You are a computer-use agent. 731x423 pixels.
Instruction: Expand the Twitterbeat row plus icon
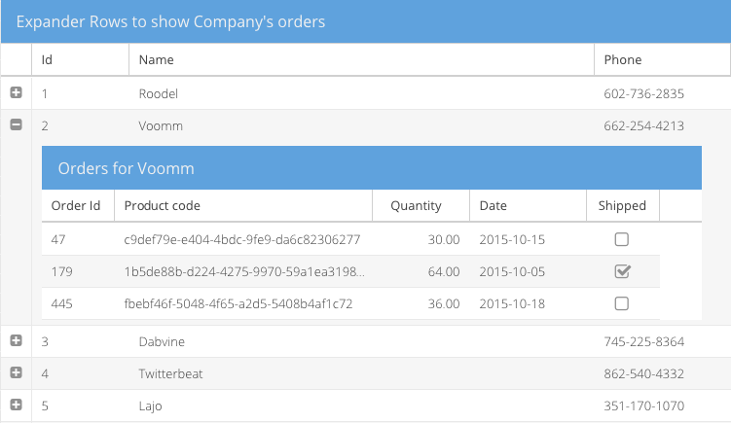coord(16,373)
